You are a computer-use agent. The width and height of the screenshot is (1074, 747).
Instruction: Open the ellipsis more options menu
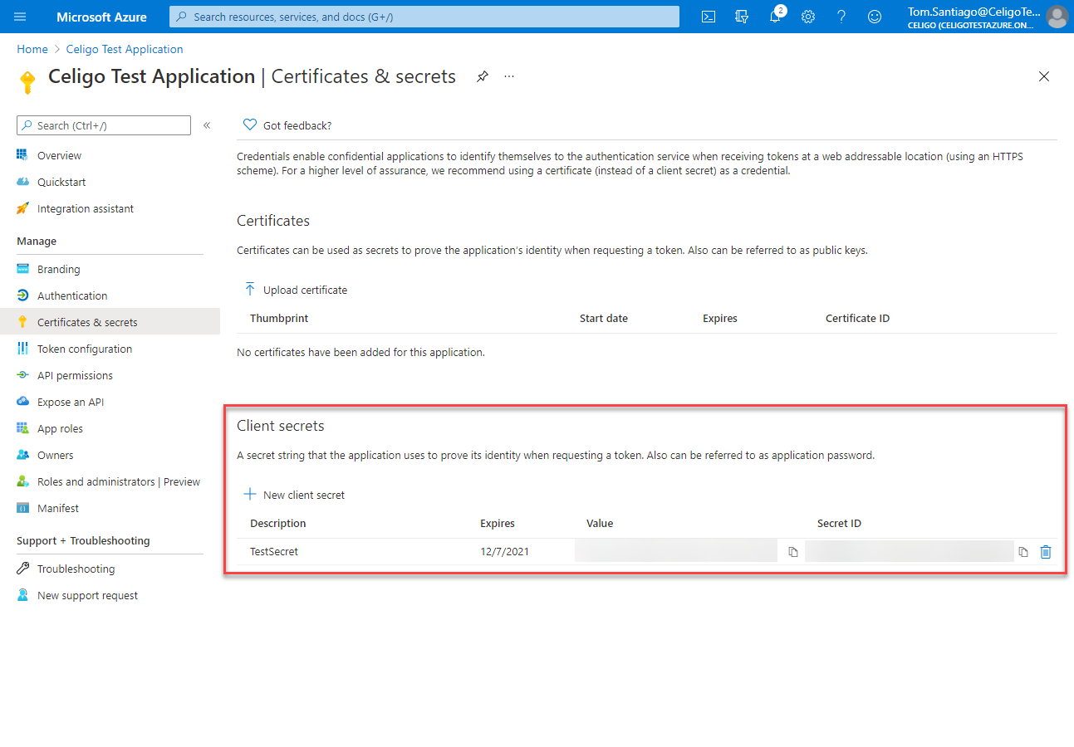click(x=509, y=76)
